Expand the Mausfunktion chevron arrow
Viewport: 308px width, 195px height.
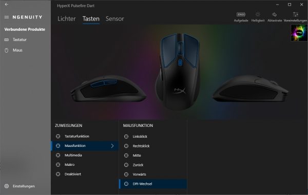coord(112,146)
